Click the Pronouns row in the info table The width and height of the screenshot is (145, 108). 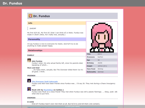tap(102, 57)
